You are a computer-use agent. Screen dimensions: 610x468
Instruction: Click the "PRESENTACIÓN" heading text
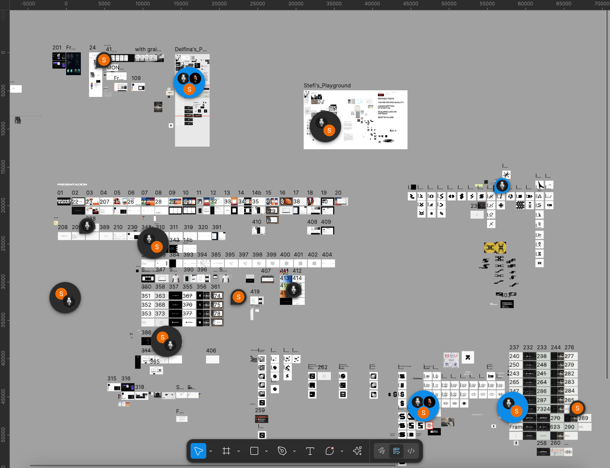point(72,184)
